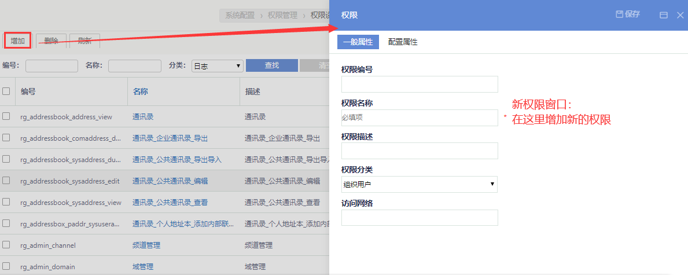The width and height of the screenshot is (688, 275).
Task: Select the 一般属性 tab
Action: click(x=358, y=42)
